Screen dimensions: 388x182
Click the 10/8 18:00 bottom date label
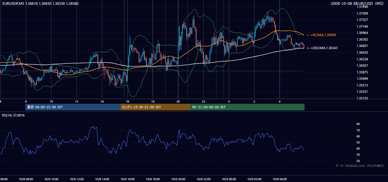(x=153, y=179)
